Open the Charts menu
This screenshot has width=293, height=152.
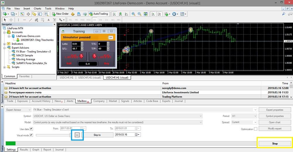38,8
